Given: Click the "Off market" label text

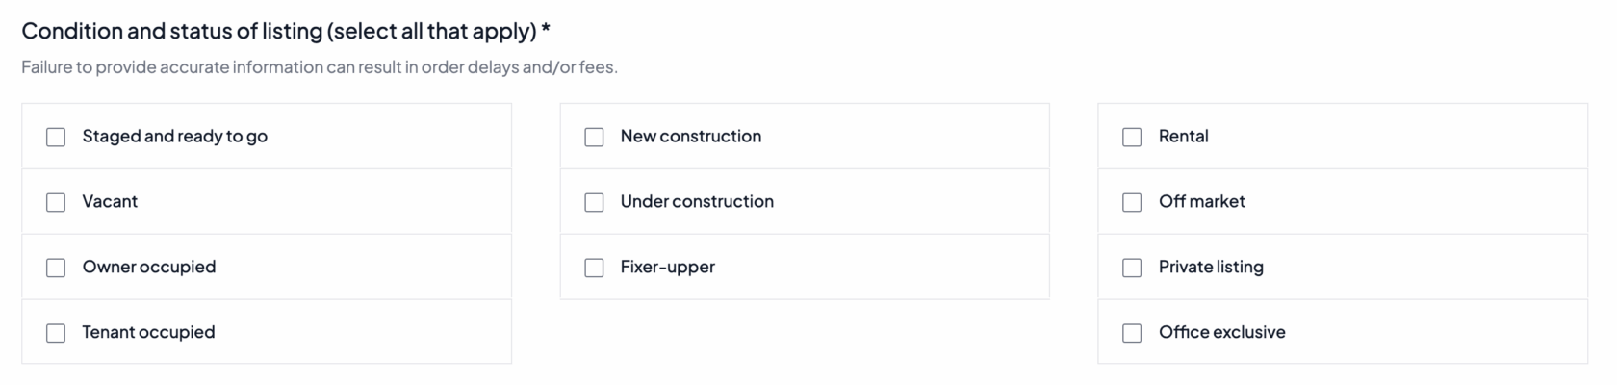Looking at the screenshot, I should [1201, 202].
